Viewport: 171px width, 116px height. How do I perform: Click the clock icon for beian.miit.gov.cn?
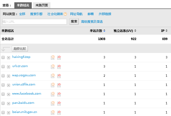tap(53, 112)
